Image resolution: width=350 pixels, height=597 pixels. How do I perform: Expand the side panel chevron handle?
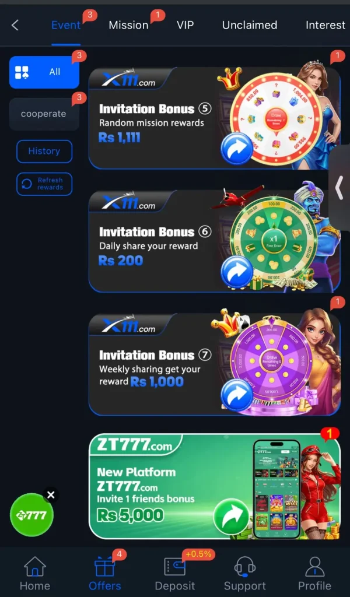(339, 187)
